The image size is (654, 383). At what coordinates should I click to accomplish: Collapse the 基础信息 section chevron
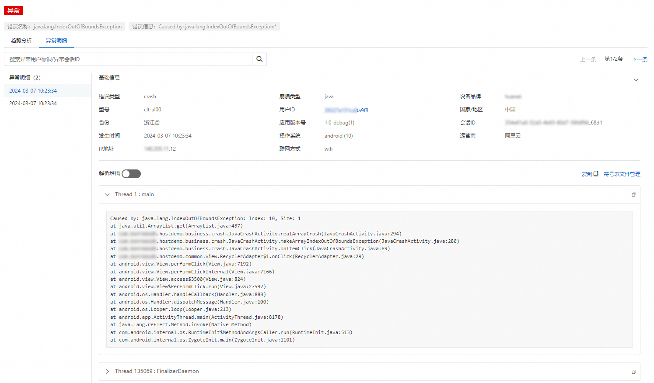[636, 79]
